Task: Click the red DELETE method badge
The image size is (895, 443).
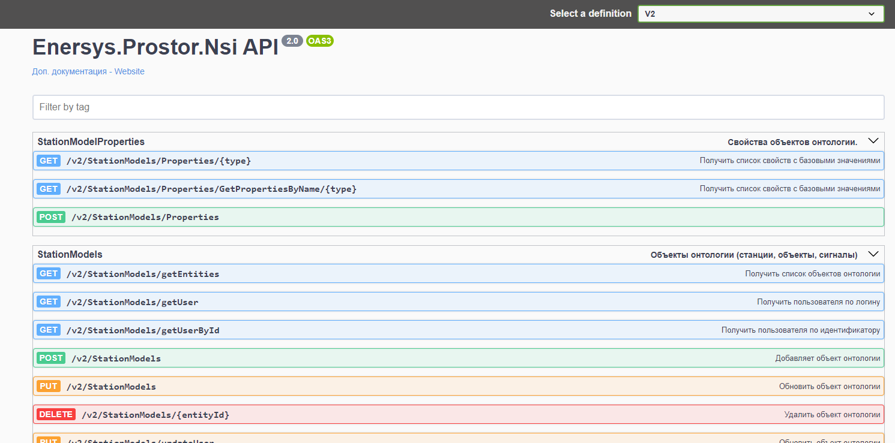Action: pyautogui.click(x=56, y=415)
